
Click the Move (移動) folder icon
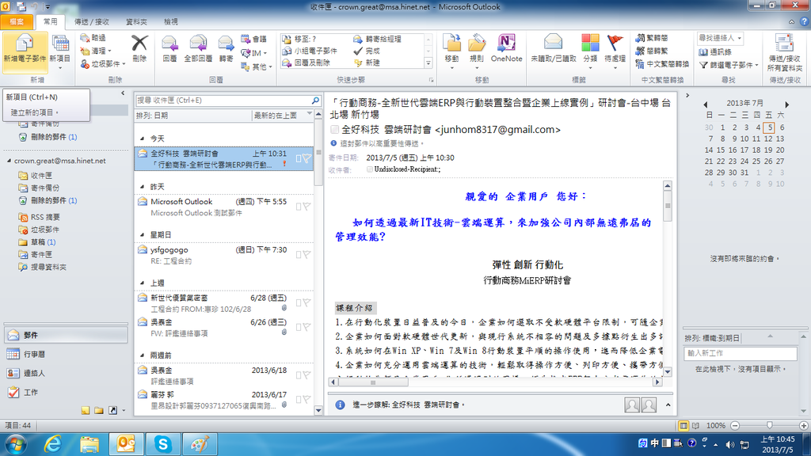point(451,44)
